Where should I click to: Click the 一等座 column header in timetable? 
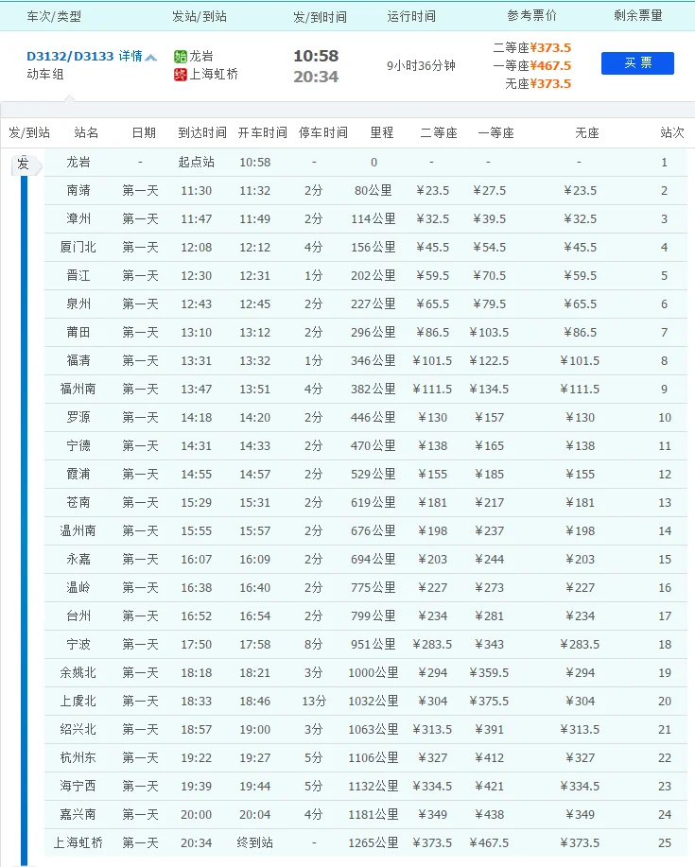coord(495,132)
